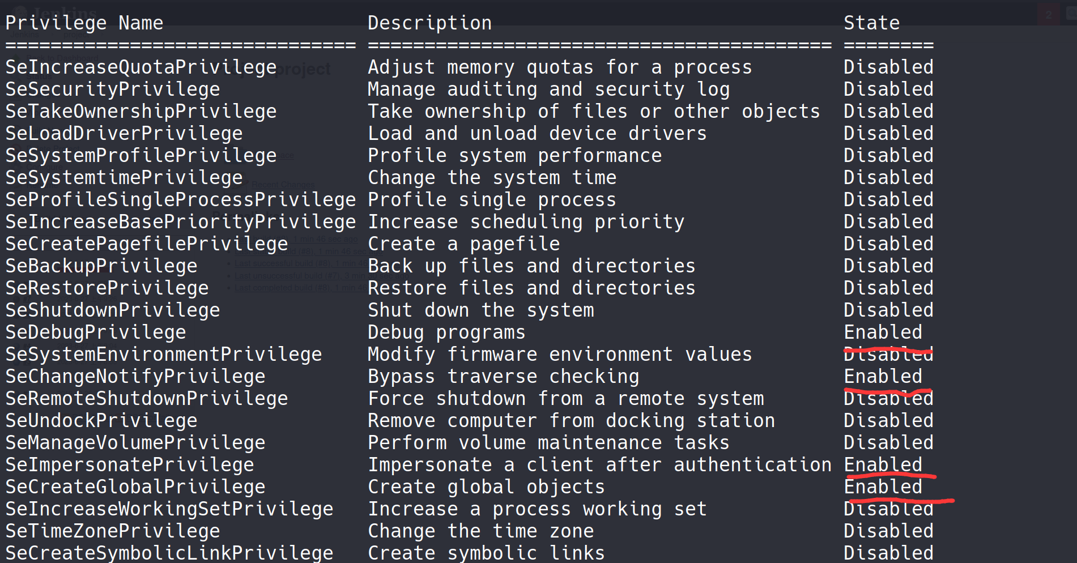This screenshot has width=1077, height=563.
Task: Click the Description column header
Action: tap(429, 23)
